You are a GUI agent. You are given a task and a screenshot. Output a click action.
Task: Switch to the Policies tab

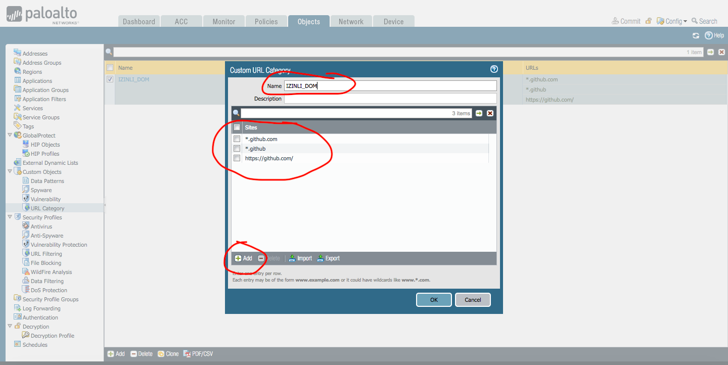point(266,22)
